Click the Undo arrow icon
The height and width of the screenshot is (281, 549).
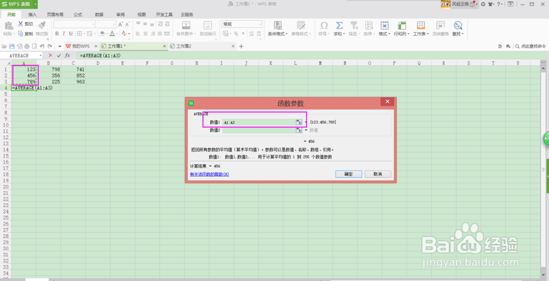pyautogui.click(x=42, y=46)
